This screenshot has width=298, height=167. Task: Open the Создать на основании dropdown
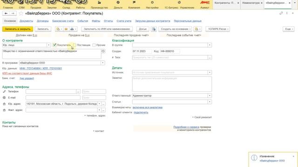point(175,29)
